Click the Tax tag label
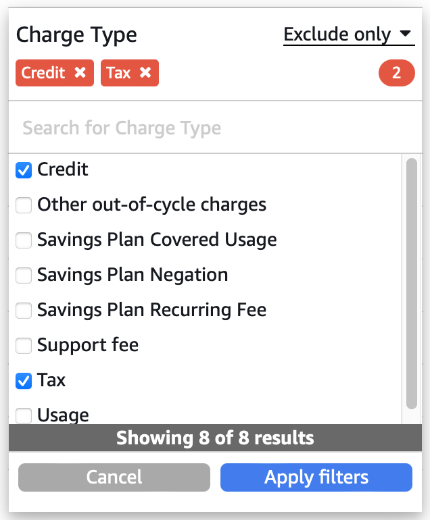The height and width of the screenshot is (520, 430). tap(118, 73)
